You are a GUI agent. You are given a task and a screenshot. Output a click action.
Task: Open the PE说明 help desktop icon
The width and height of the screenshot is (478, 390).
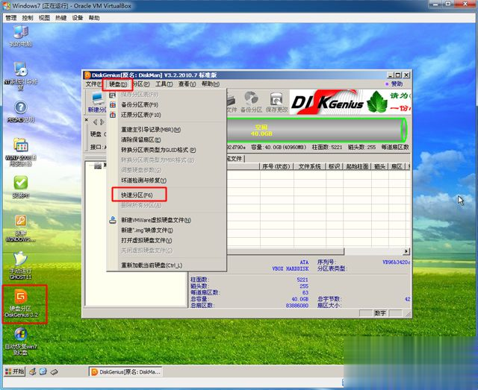pyautogui.click(x=21, y=110)
